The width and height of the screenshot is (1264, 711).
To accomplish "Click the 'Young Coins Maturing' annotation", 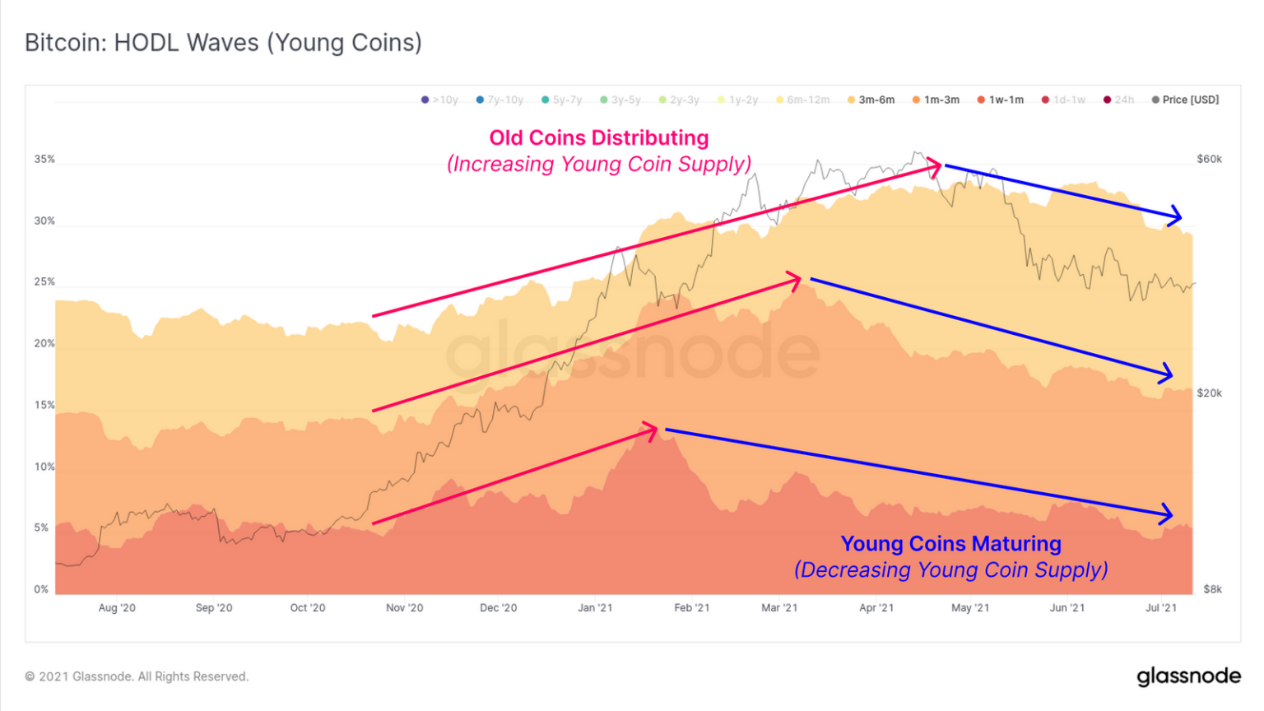I will (x=950, y=544).
